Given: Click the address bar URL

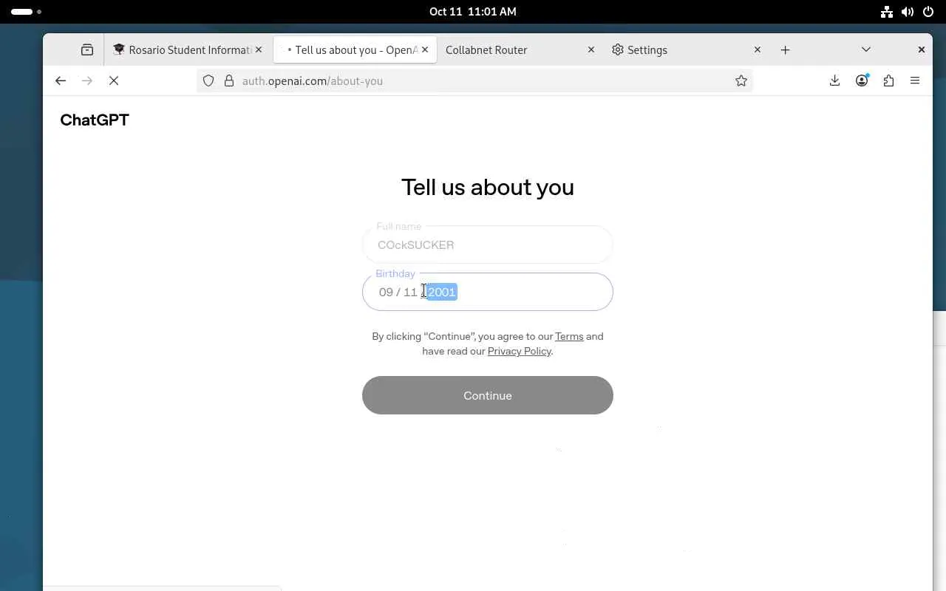Looking at the screenshot, I should [x=313, y=81].
